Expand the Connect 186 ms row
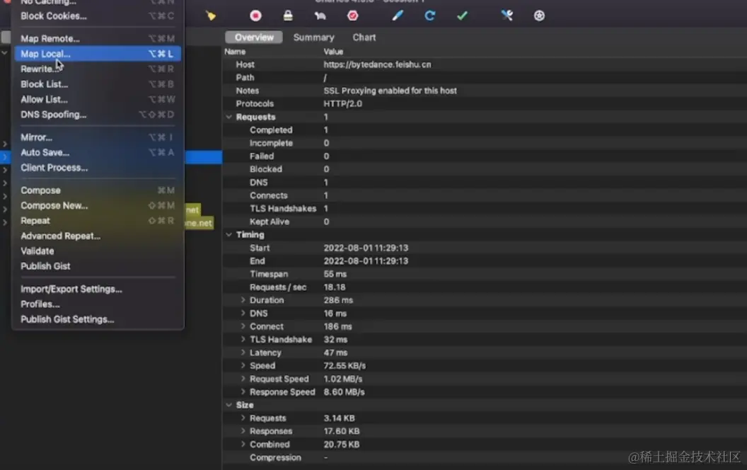The width and height of the screenshot is (747, 470). (x=243, y=326)
